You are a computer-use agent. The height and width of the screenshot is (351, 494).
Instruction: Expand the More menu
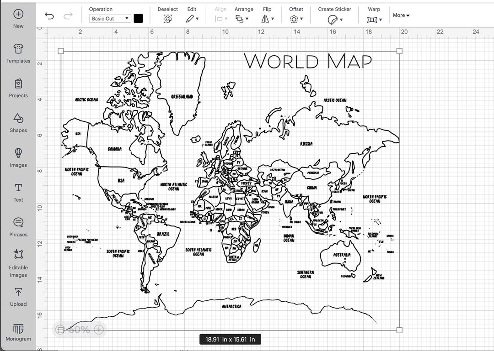[x=401, y=15]
